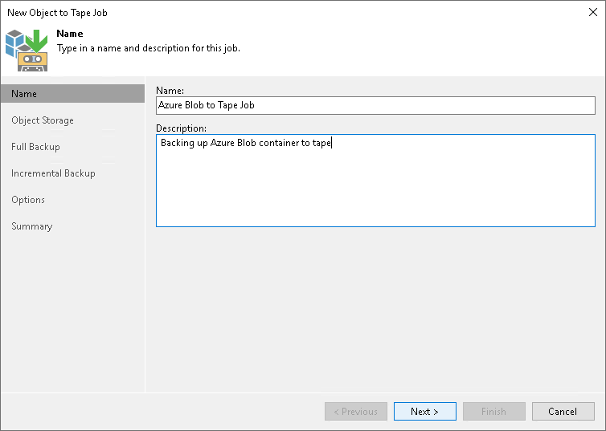This screenshot has width=606, height=431.
Task: Click the header instruction text line
Action: click(148, 48)
